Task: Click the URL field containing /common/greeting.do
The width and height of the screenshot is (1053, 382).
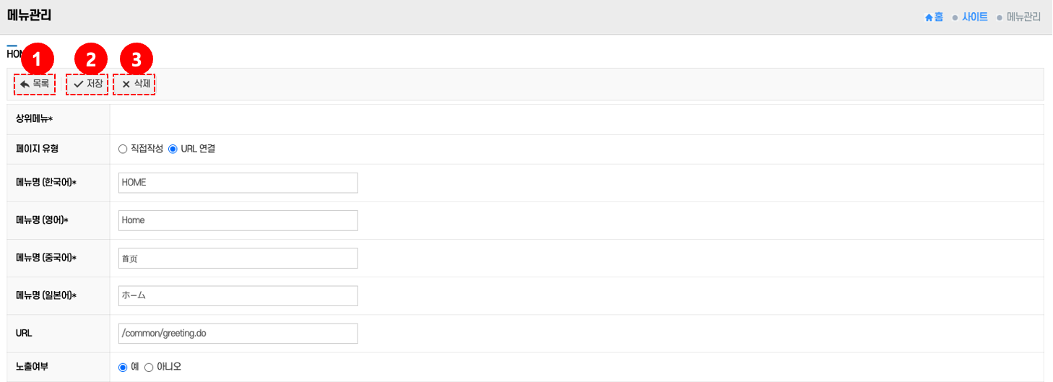Action: [238, 333]
